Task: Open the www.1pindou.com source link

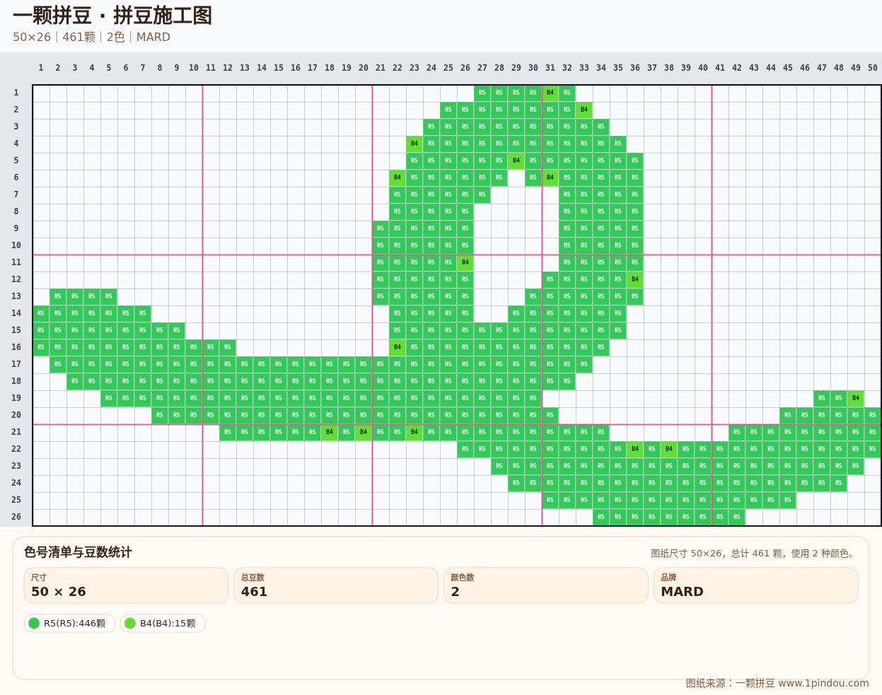Action: tap(823, 683)
